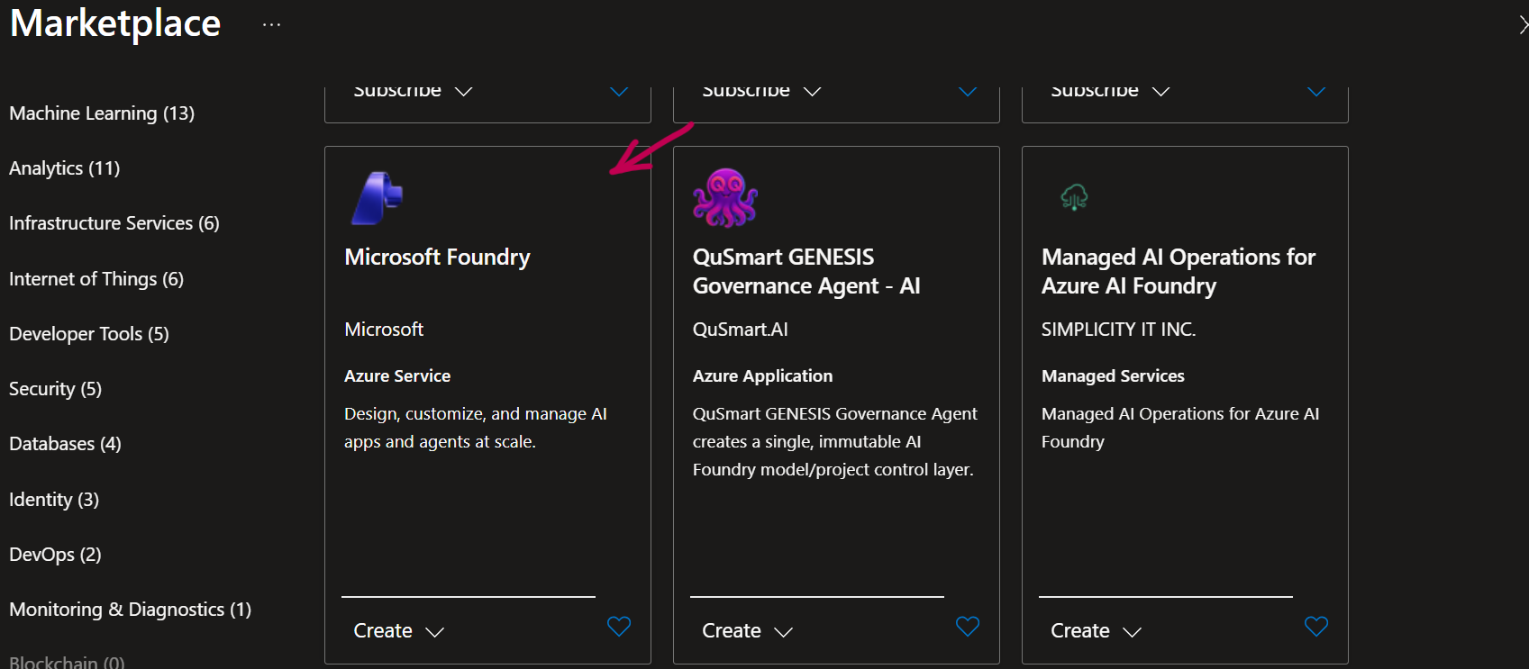Image resolution: width=1529 pixels, height=669 pixels.
Task: Open the Microsoft Foundry card title
Action: [437, 258]
